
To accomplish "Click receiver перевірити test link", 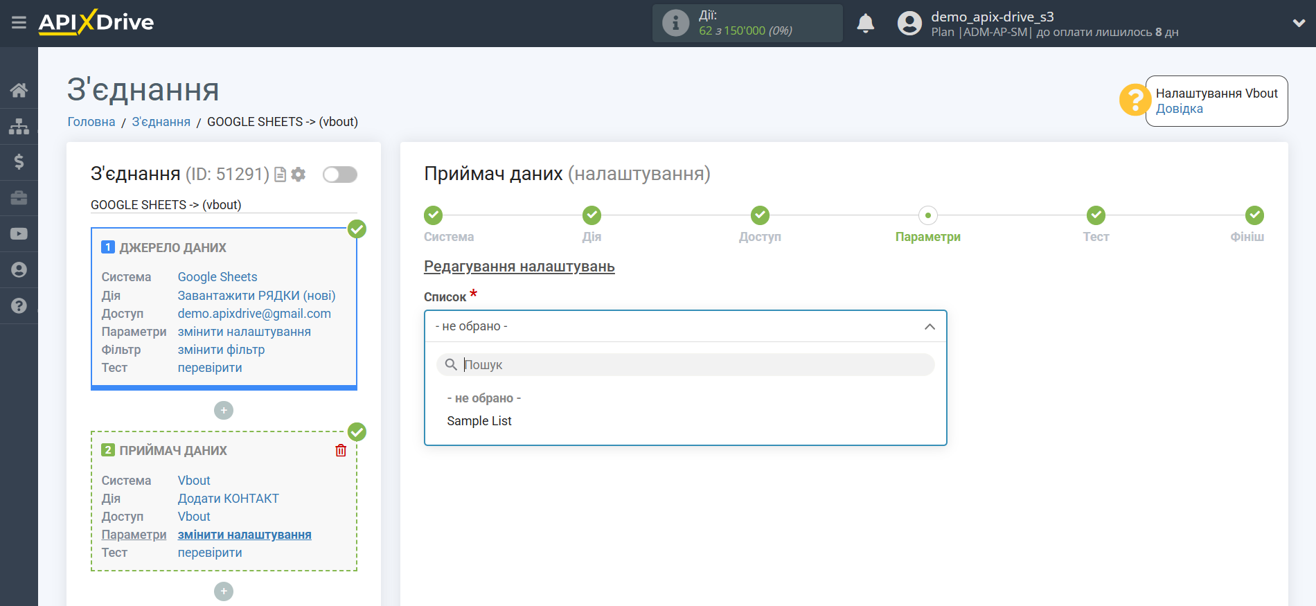I will coord(210,553).
